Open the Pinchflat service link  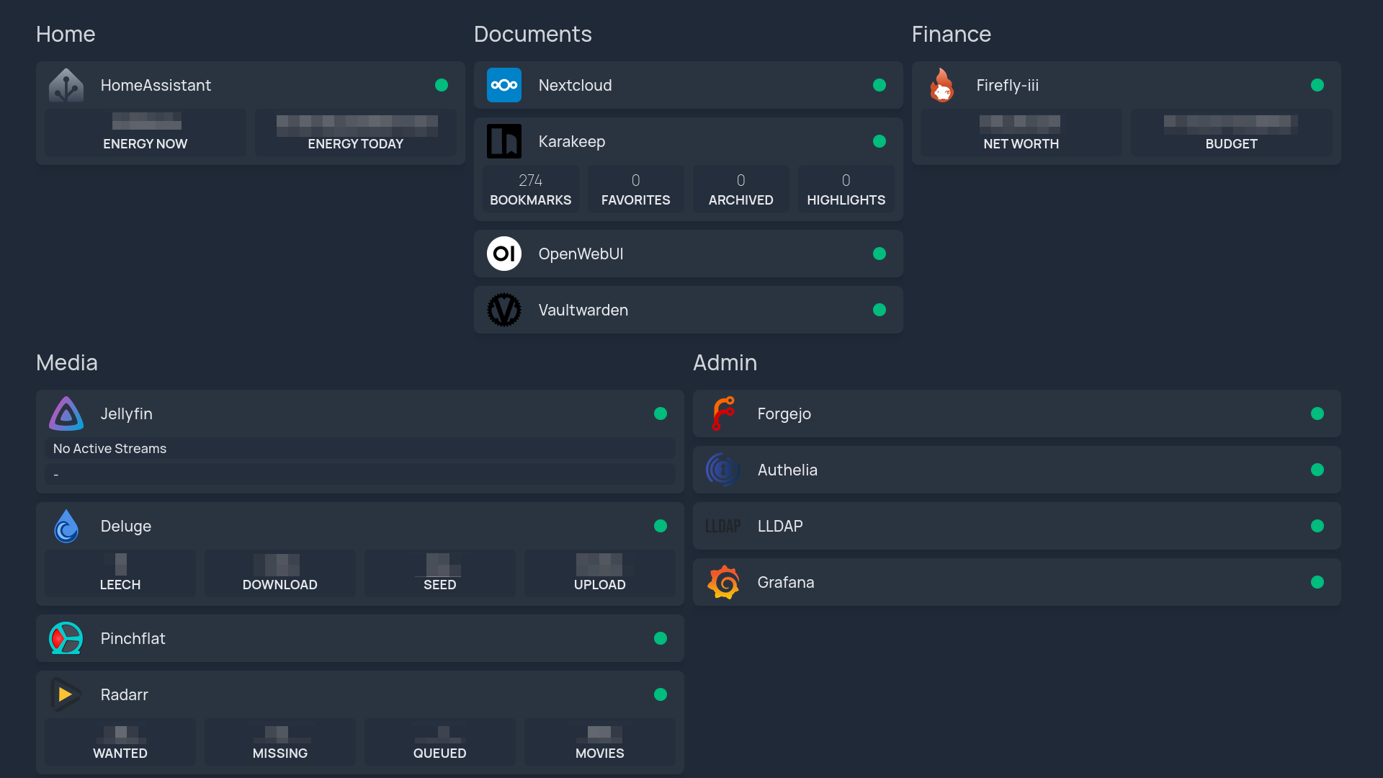133,638
